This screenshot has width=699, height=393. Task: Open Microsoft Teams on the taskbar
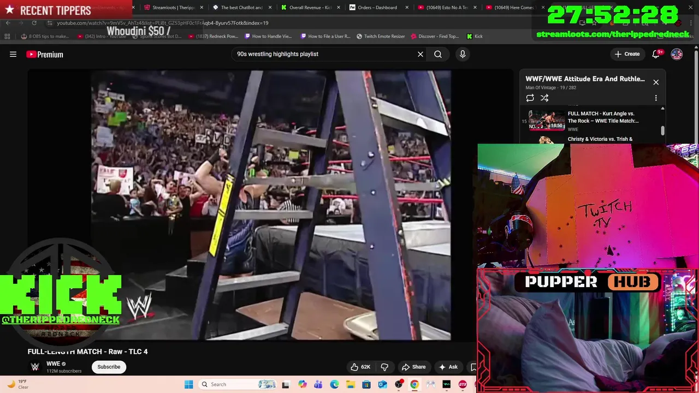(x=318, y=384)
